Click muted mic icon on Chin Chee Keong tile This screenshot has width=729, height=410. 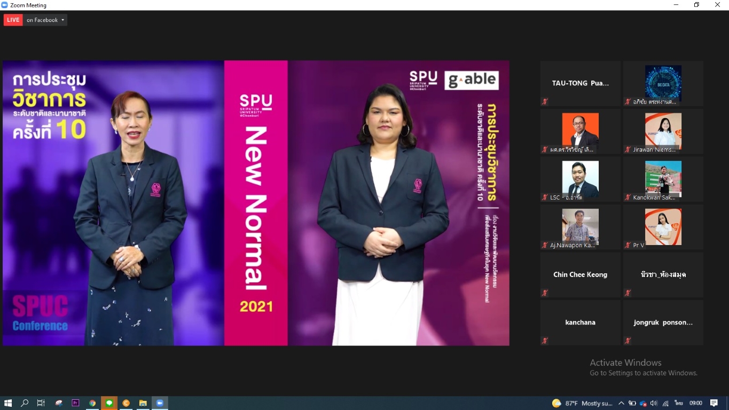pos(545,293)
